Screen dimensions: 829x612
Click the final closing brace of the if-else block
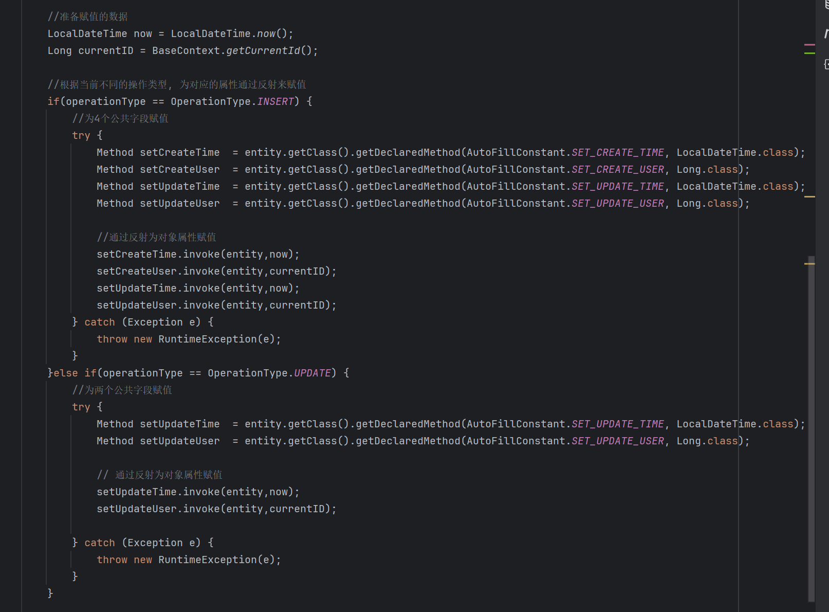(50, 593)
